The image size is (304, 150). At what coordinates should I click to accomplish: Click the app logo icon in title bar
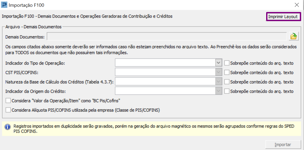[x=4, y=5]
